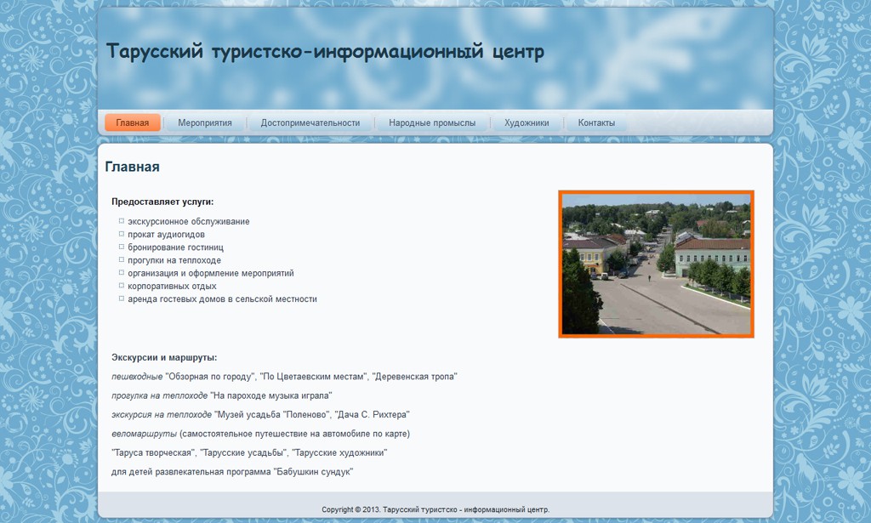Viewport: 871px width, 523px height.
Task: Click the list item бронирование гостиниц
Action: [175, 247]
